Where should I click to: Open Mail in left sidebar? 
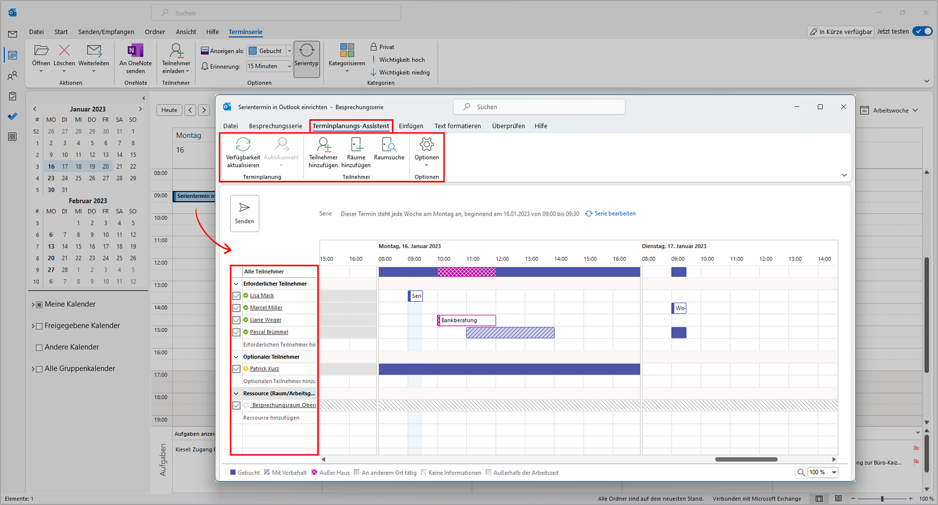[12, 34]
